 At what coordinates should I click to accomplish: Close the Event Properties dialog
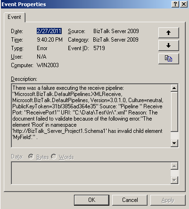(184, 4)
